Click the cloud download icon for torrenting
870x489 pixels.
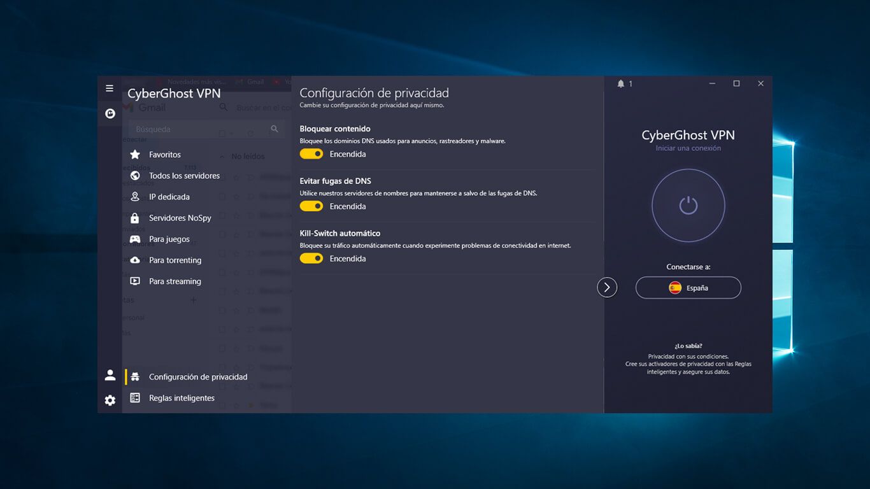135,260
